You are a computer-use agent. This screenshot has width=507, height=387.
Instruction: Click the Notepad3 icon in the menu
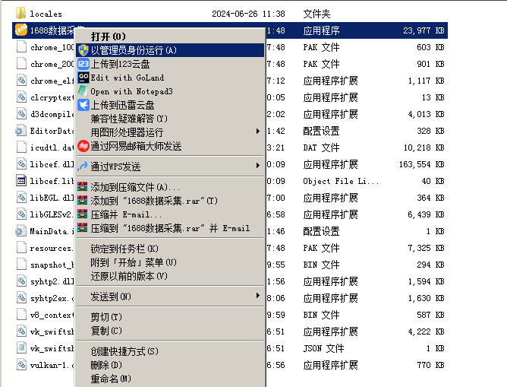click(83, 91)
